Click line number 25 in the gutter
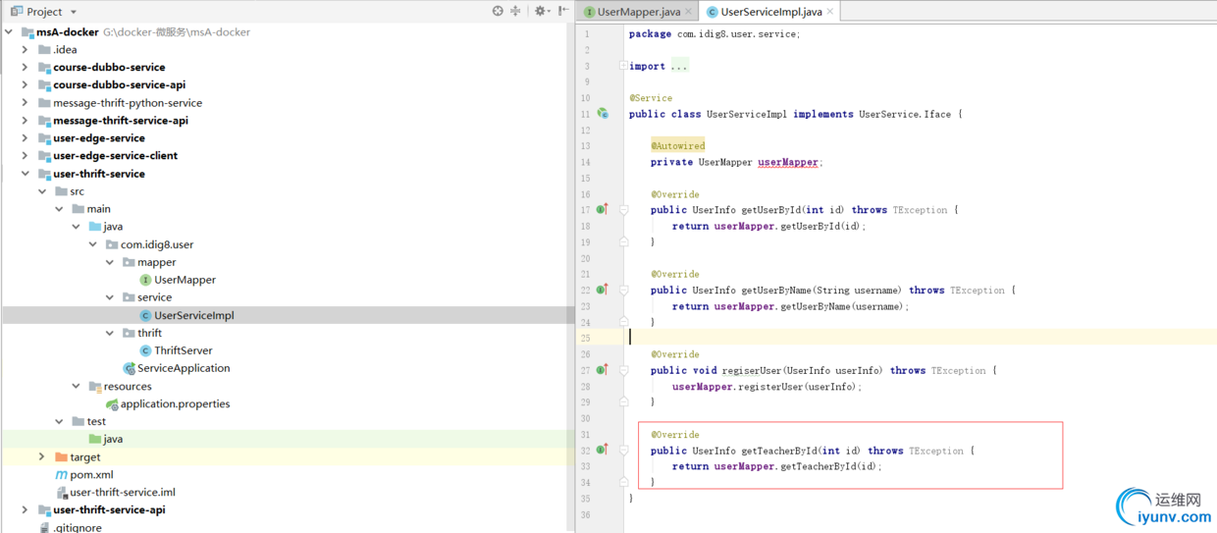Image resolution: width=1217 pixels, height=533 pixels. click(x=585, y=338)
